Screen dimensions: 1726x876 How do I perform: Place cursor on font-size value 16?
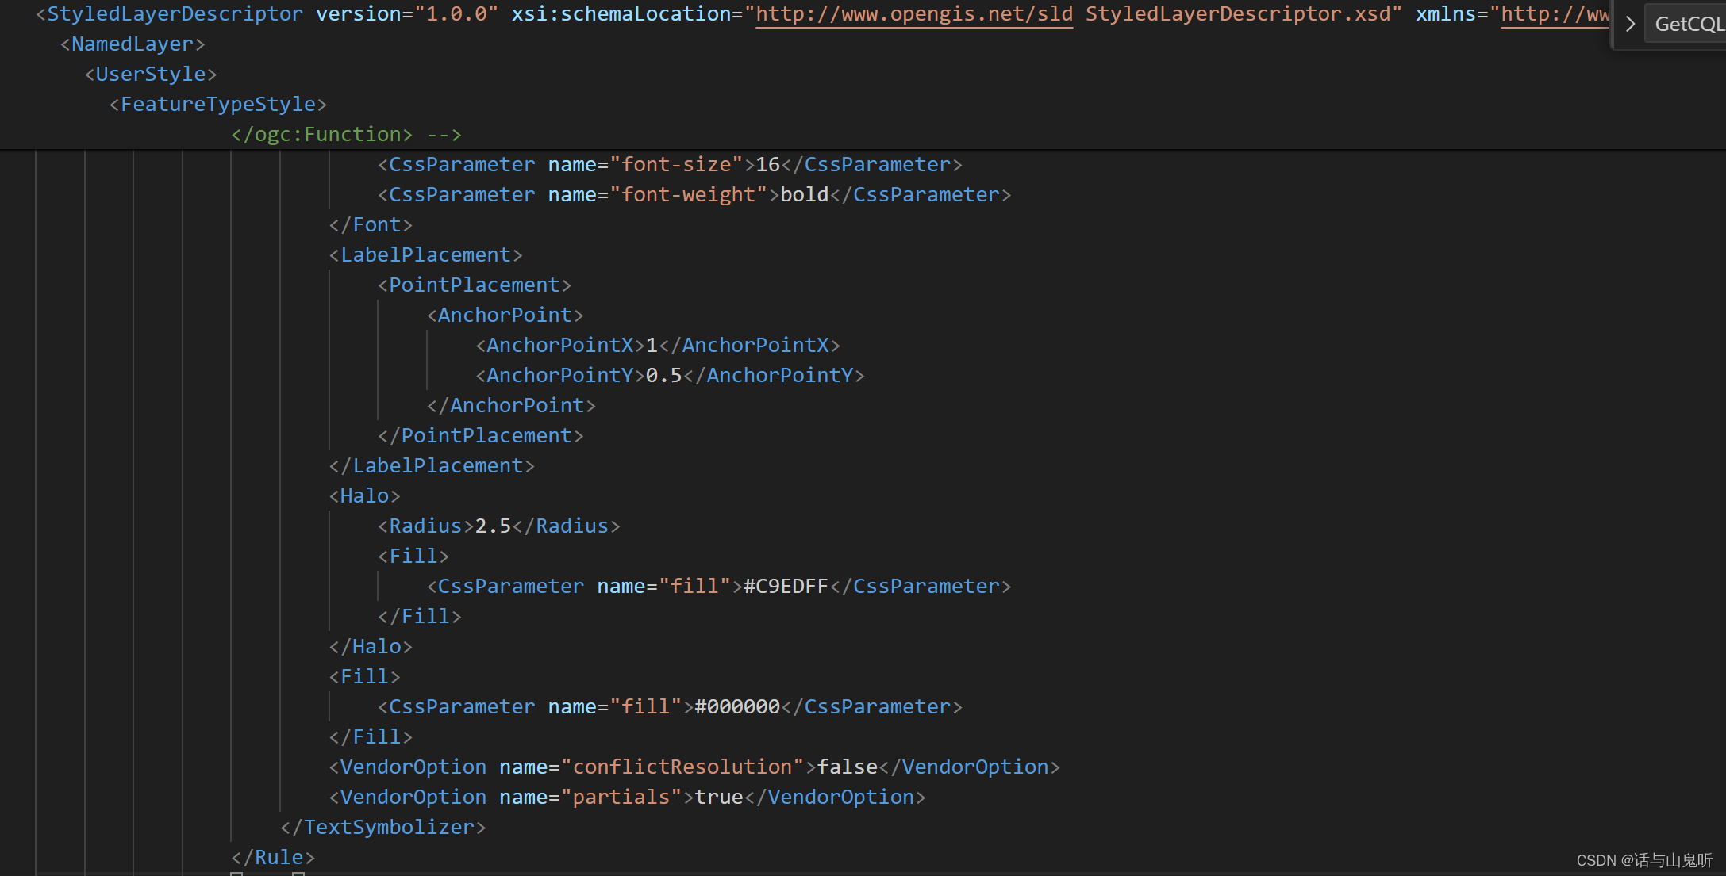click(767, 165)
